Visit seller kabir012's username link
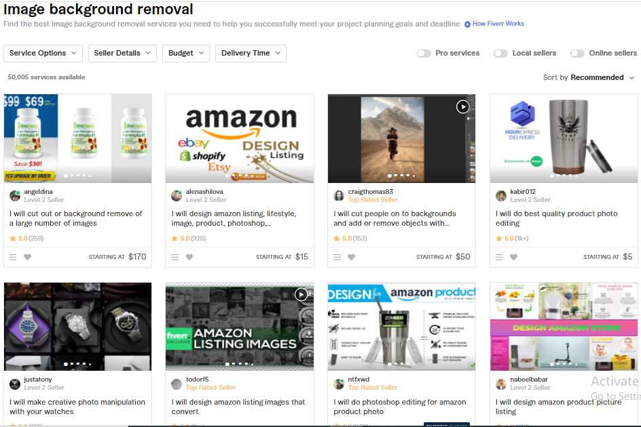Screen dimensions: 641x427 [523, 191]
